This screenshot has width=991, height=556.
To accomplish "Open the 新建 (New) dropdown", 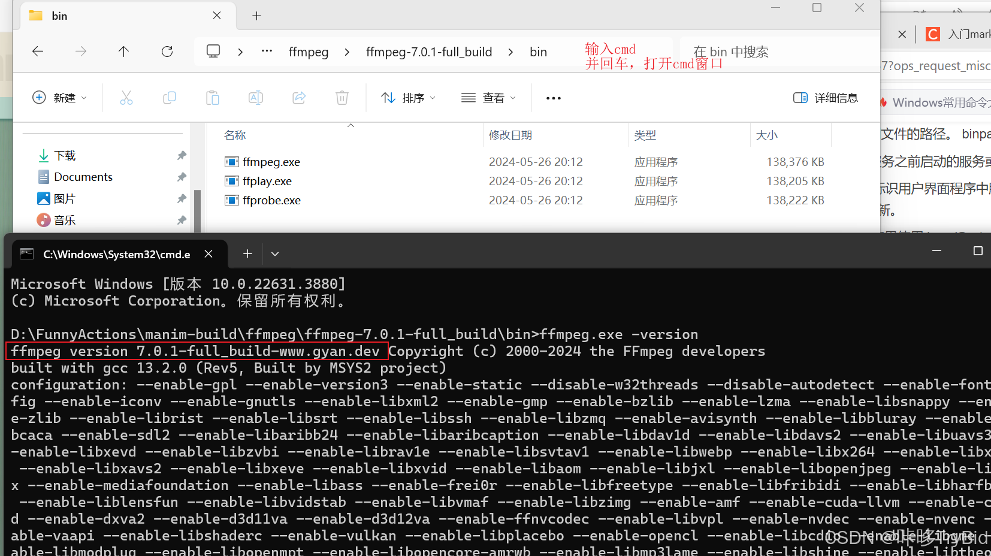I will pyautogui.click(x=59, y=98).
